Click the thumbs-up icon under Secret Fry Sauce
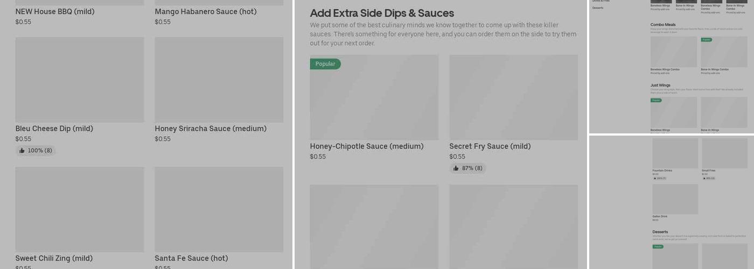The image size is (754, 269). [x=456, y=168]
